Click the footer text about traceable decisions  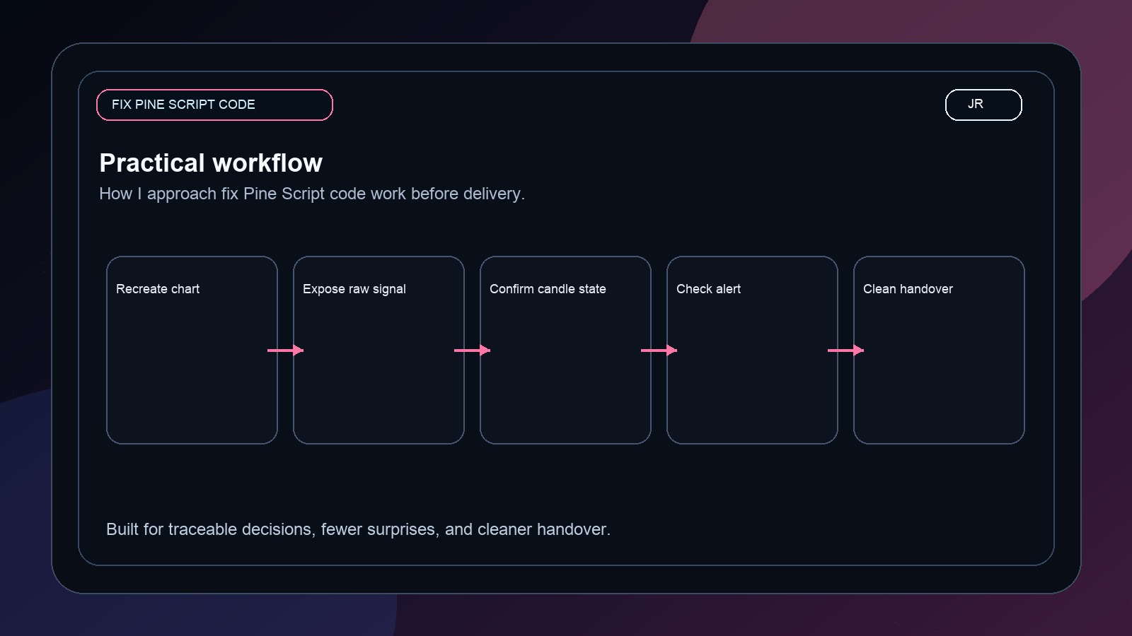359,529
